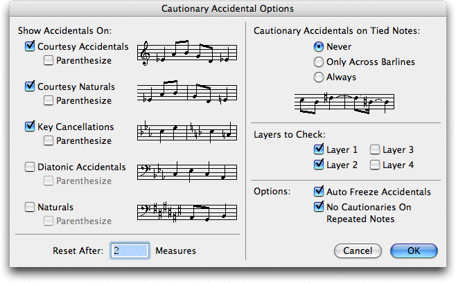Enable Parenthesize under Courtesy Accidentals

click(x=49, y=60)
